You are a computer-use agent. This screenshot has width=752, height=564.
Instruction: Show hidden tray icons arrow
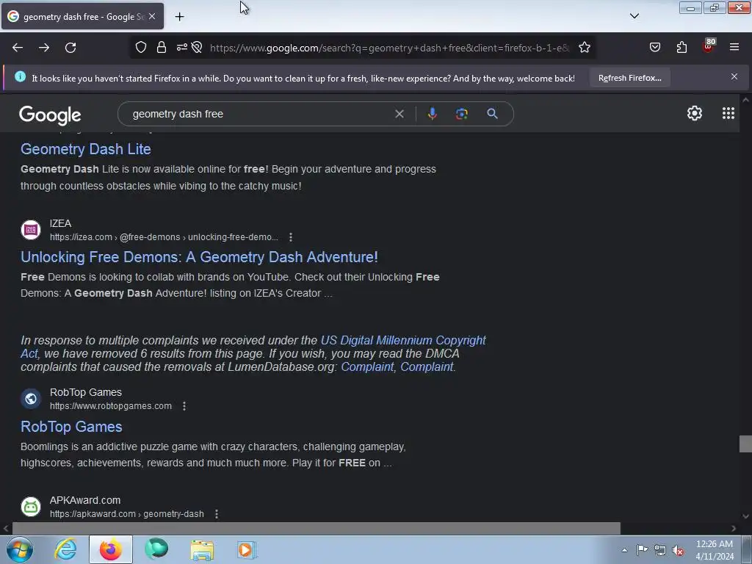624,550
